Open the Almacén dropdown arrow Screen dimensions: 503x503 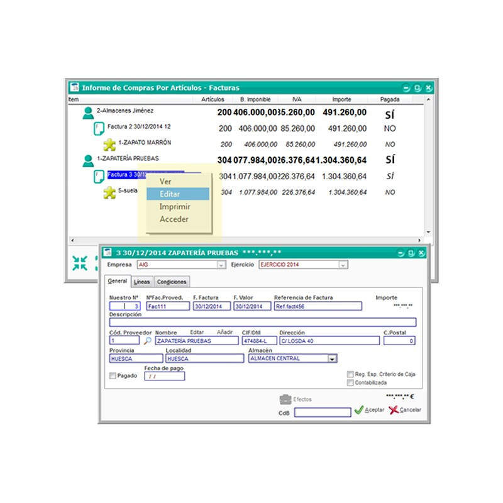(331, 358)
